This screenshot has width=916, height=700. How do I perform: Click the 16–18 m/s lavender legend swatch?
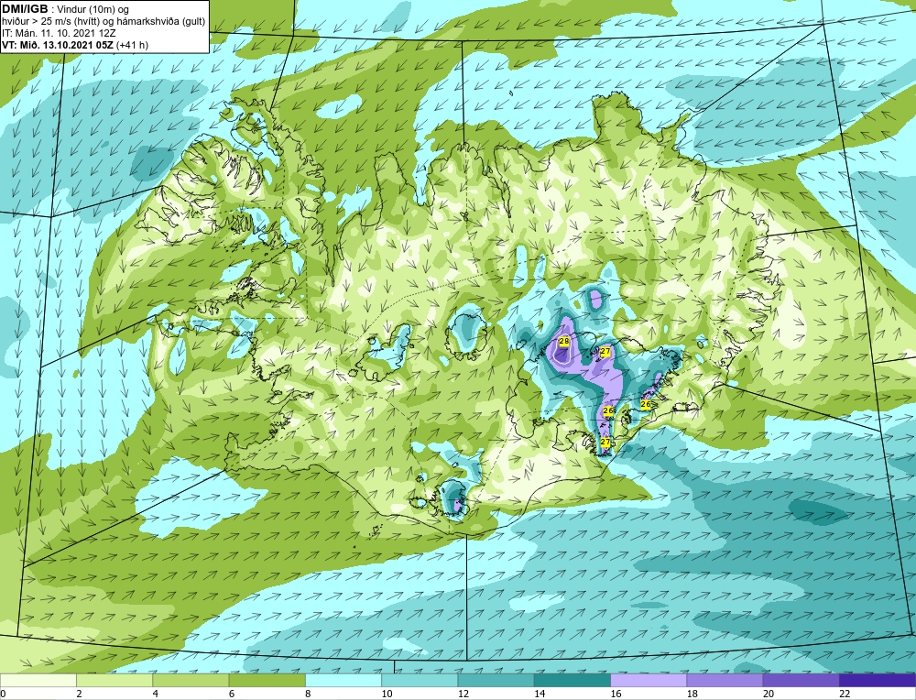(x=649, y=681)
